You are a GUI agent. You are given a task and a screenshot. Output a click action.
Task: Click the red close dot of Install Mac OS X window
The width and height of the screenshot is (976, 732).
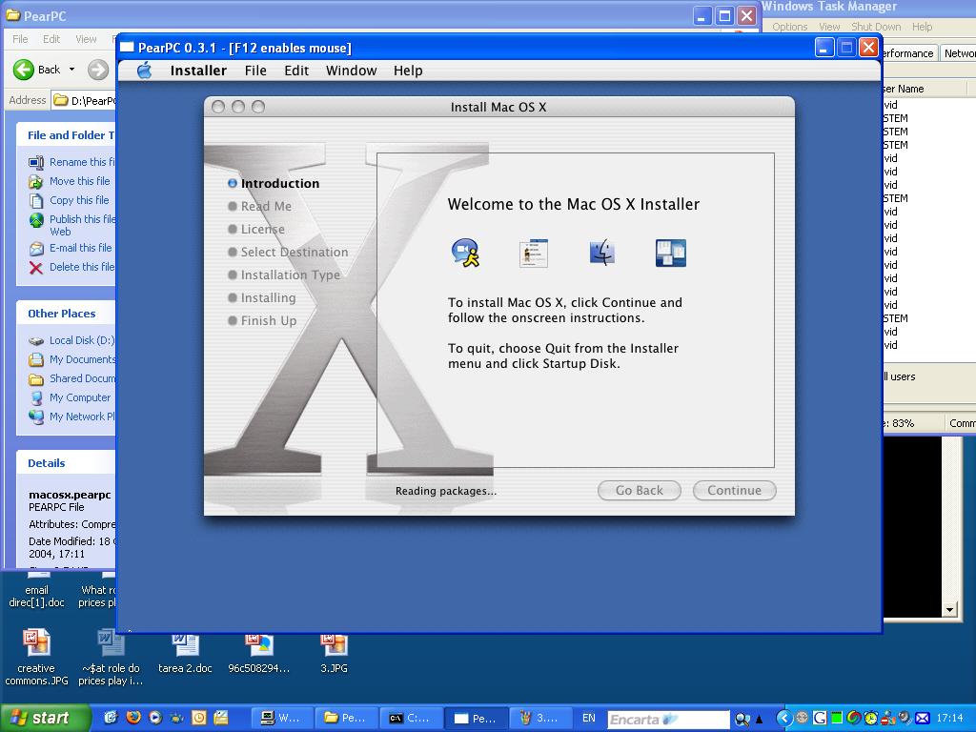coord(218,107)
